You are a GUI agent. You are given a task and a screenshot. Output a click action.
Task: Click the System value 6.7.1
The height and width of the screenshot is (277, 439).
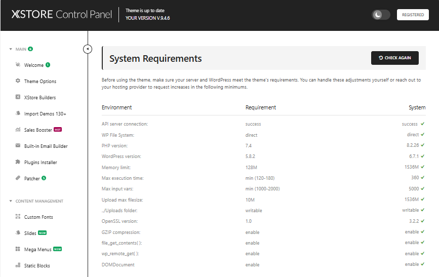coord(414,156)
